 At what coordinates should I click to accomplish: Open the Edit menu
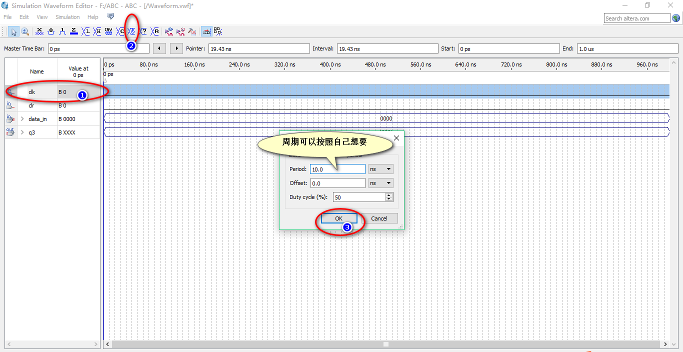(x=24, y=17)
